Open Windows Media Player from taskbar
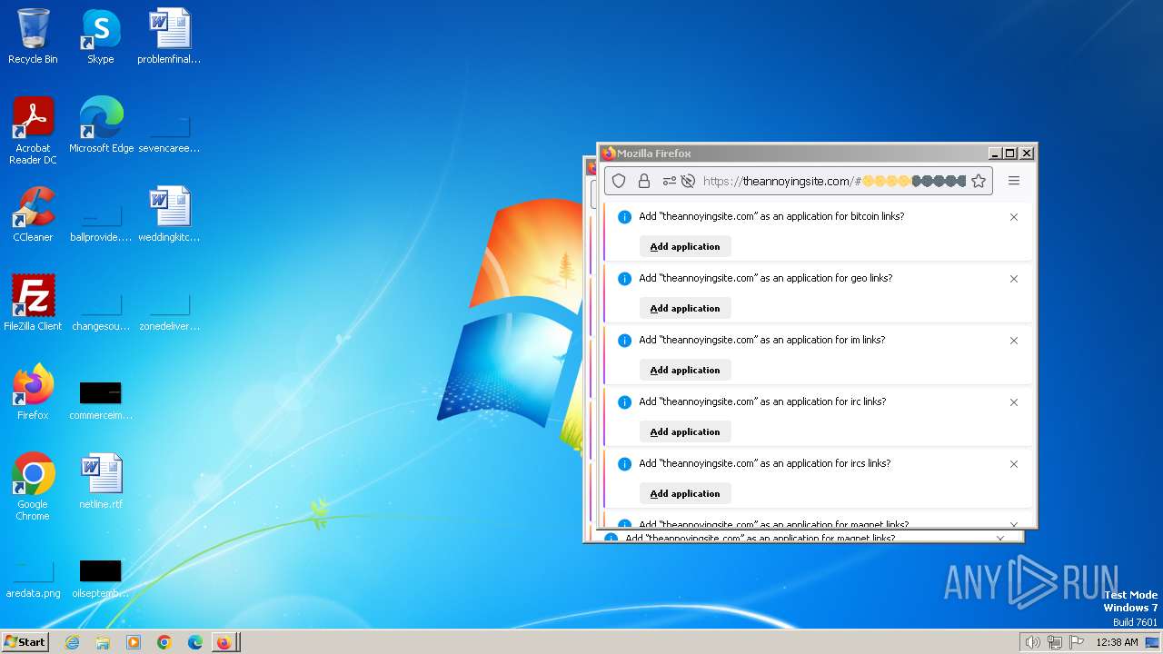This screenshot has height=654, width=1163. [x=134, y=642]
